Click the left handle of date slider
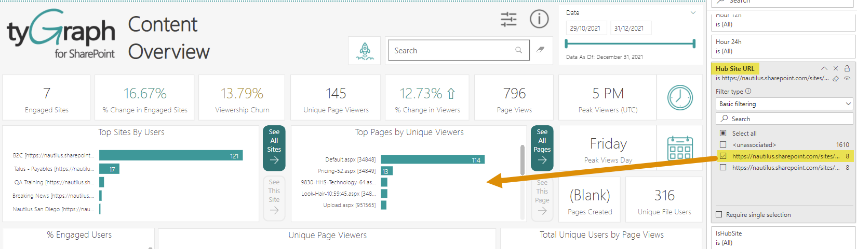The image size is (857, 249). point(567,43)
